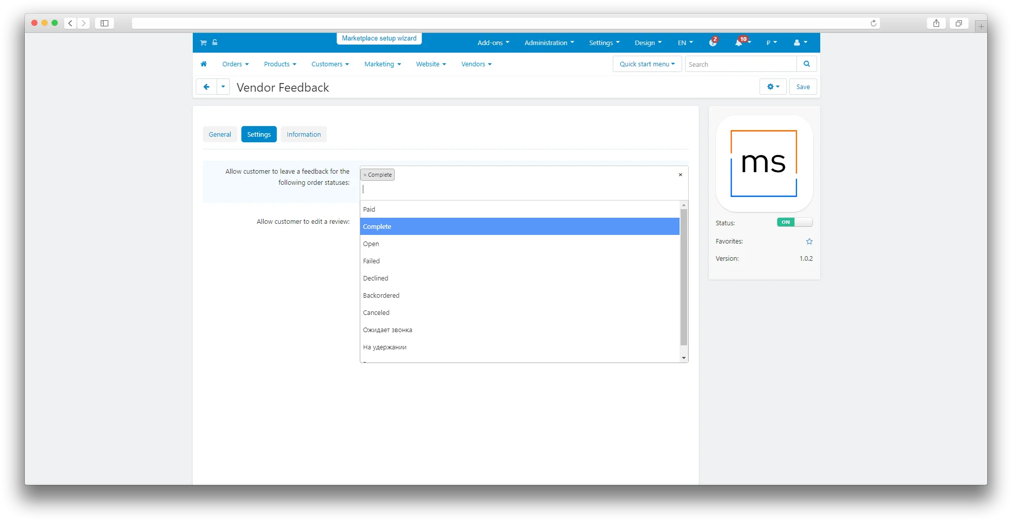Open the Marketing menu
This screenshot has height=521, width=1012.
tap(383, 64)
